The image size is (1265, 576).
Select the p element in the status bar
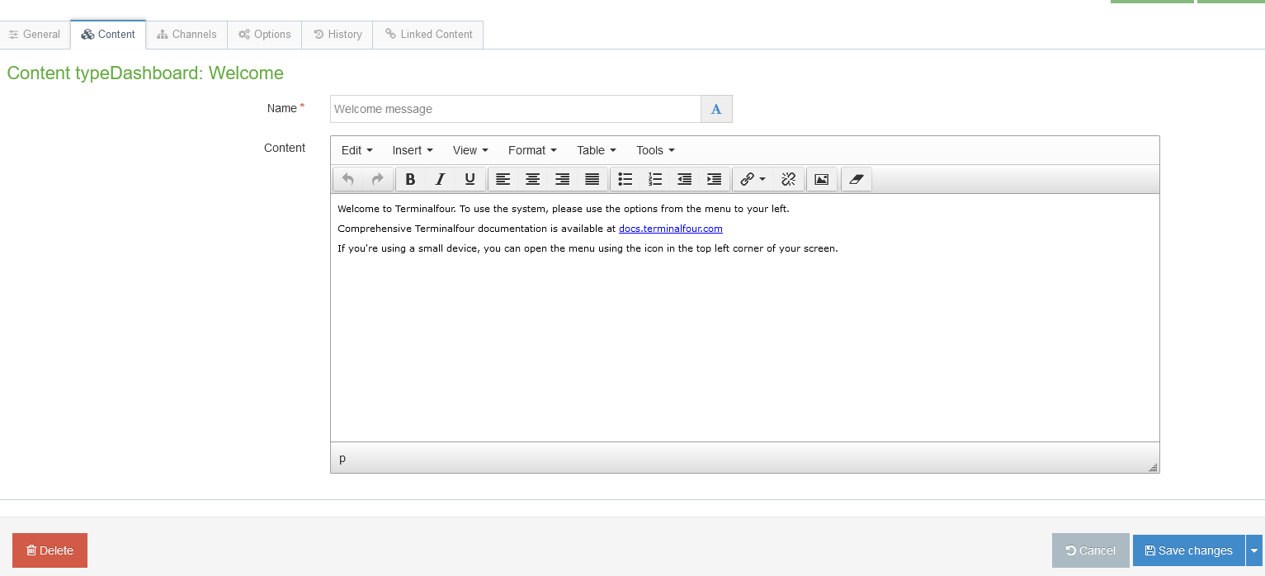click(x=342, y=458)
